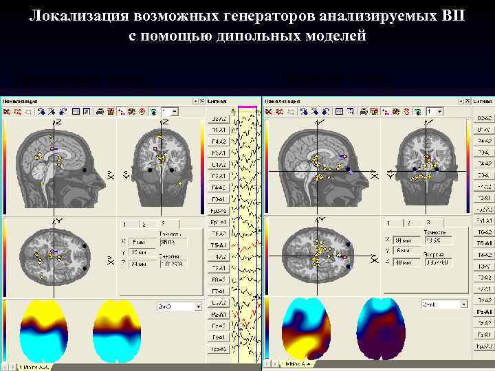495x371 pixels.
Task: Open the map-type dropdown above left topographic maps
Action: point(198,306)
